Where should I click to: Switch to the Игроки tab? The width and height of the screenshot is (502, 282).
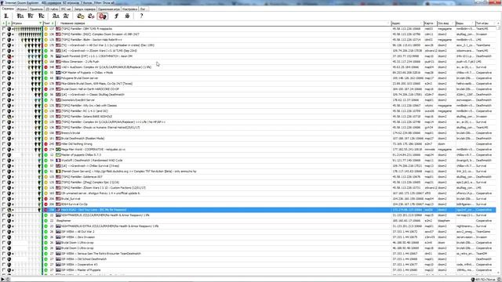(22, 9)
